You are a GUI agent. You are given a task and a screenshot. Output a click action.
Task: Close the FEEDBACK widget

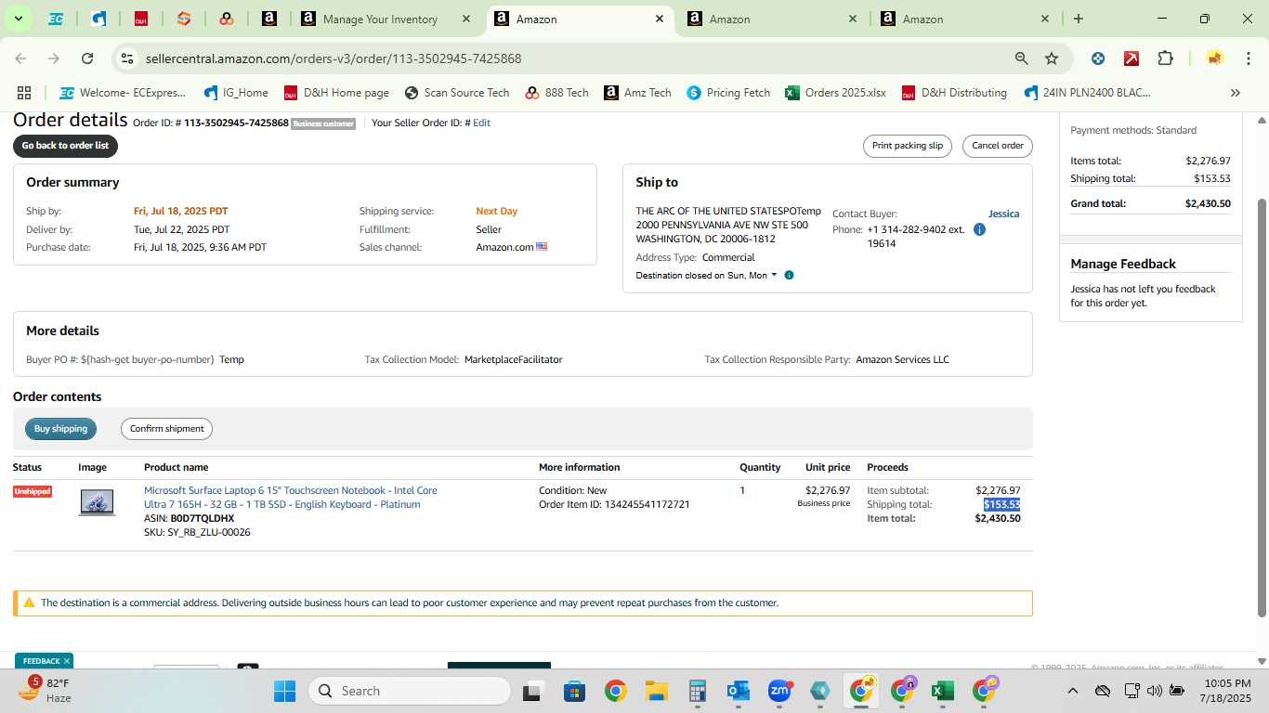67,661
